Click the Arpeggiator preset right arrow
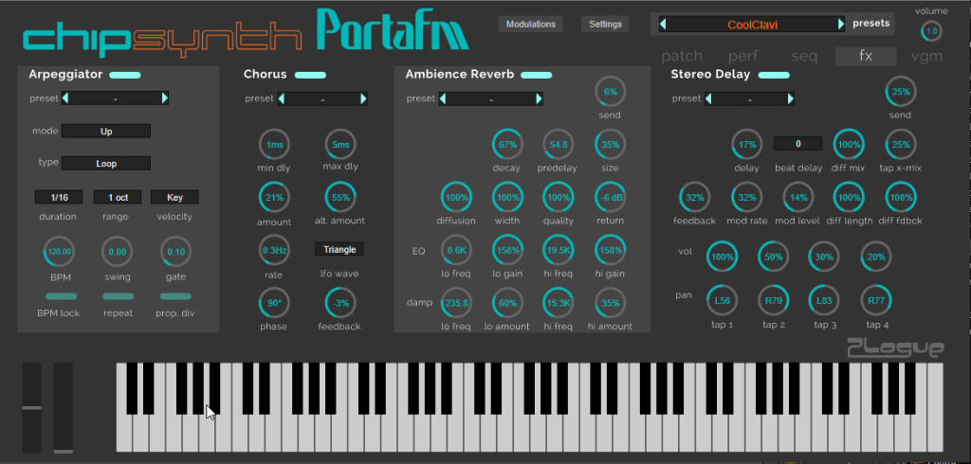The image size is (971, 464). point(165,98)
